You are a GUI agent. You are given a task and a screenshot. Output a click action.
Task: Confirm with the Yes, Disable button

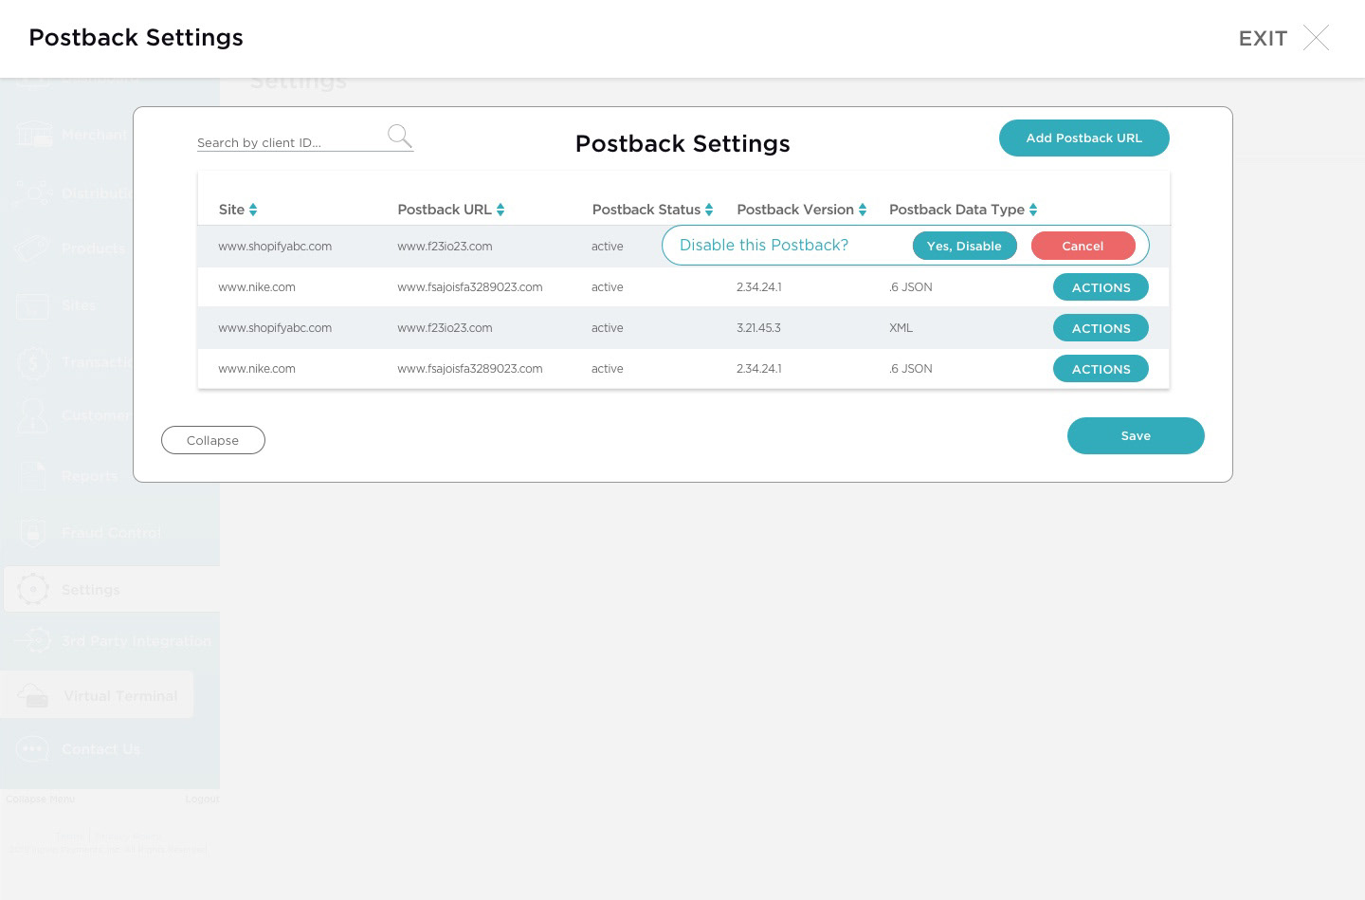click(x=964, y=246)
